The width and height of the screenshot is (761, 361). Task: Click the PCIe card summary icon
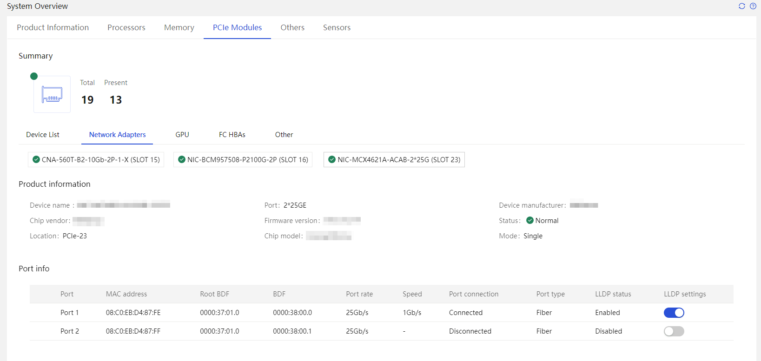52,94
